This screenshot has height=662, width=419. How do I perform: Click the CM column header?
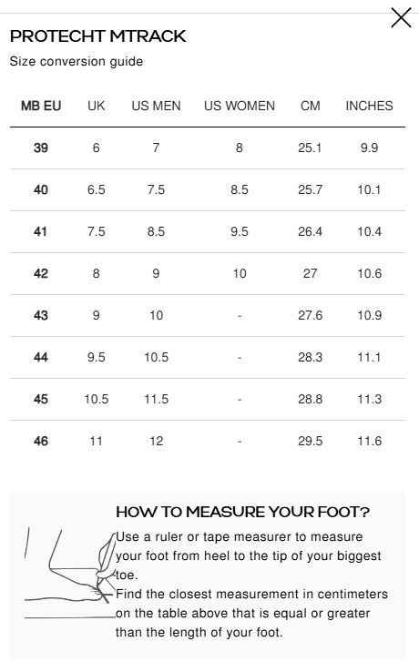(311, 106)
